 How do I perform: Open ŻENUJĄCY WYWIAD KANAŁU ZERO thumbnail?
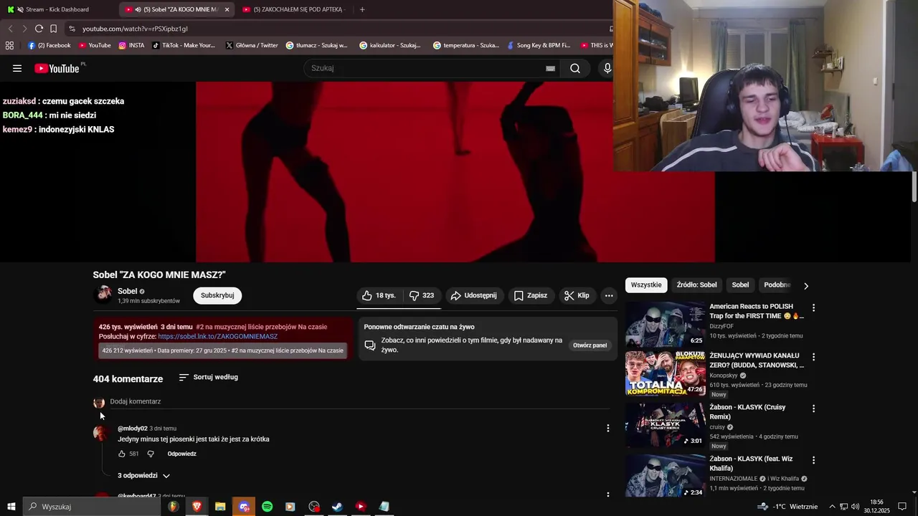[x=666, y=373]
